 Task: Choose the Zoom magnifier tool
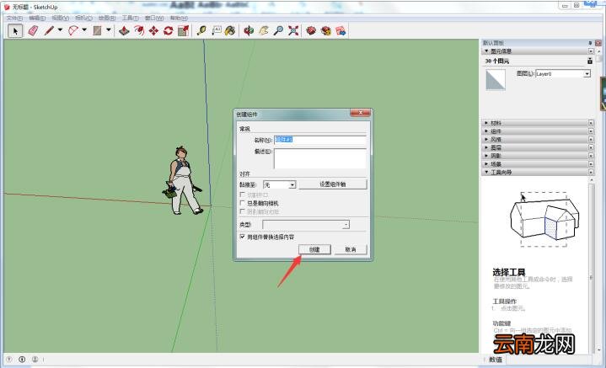pyautogui.click(x=278, y=30)
